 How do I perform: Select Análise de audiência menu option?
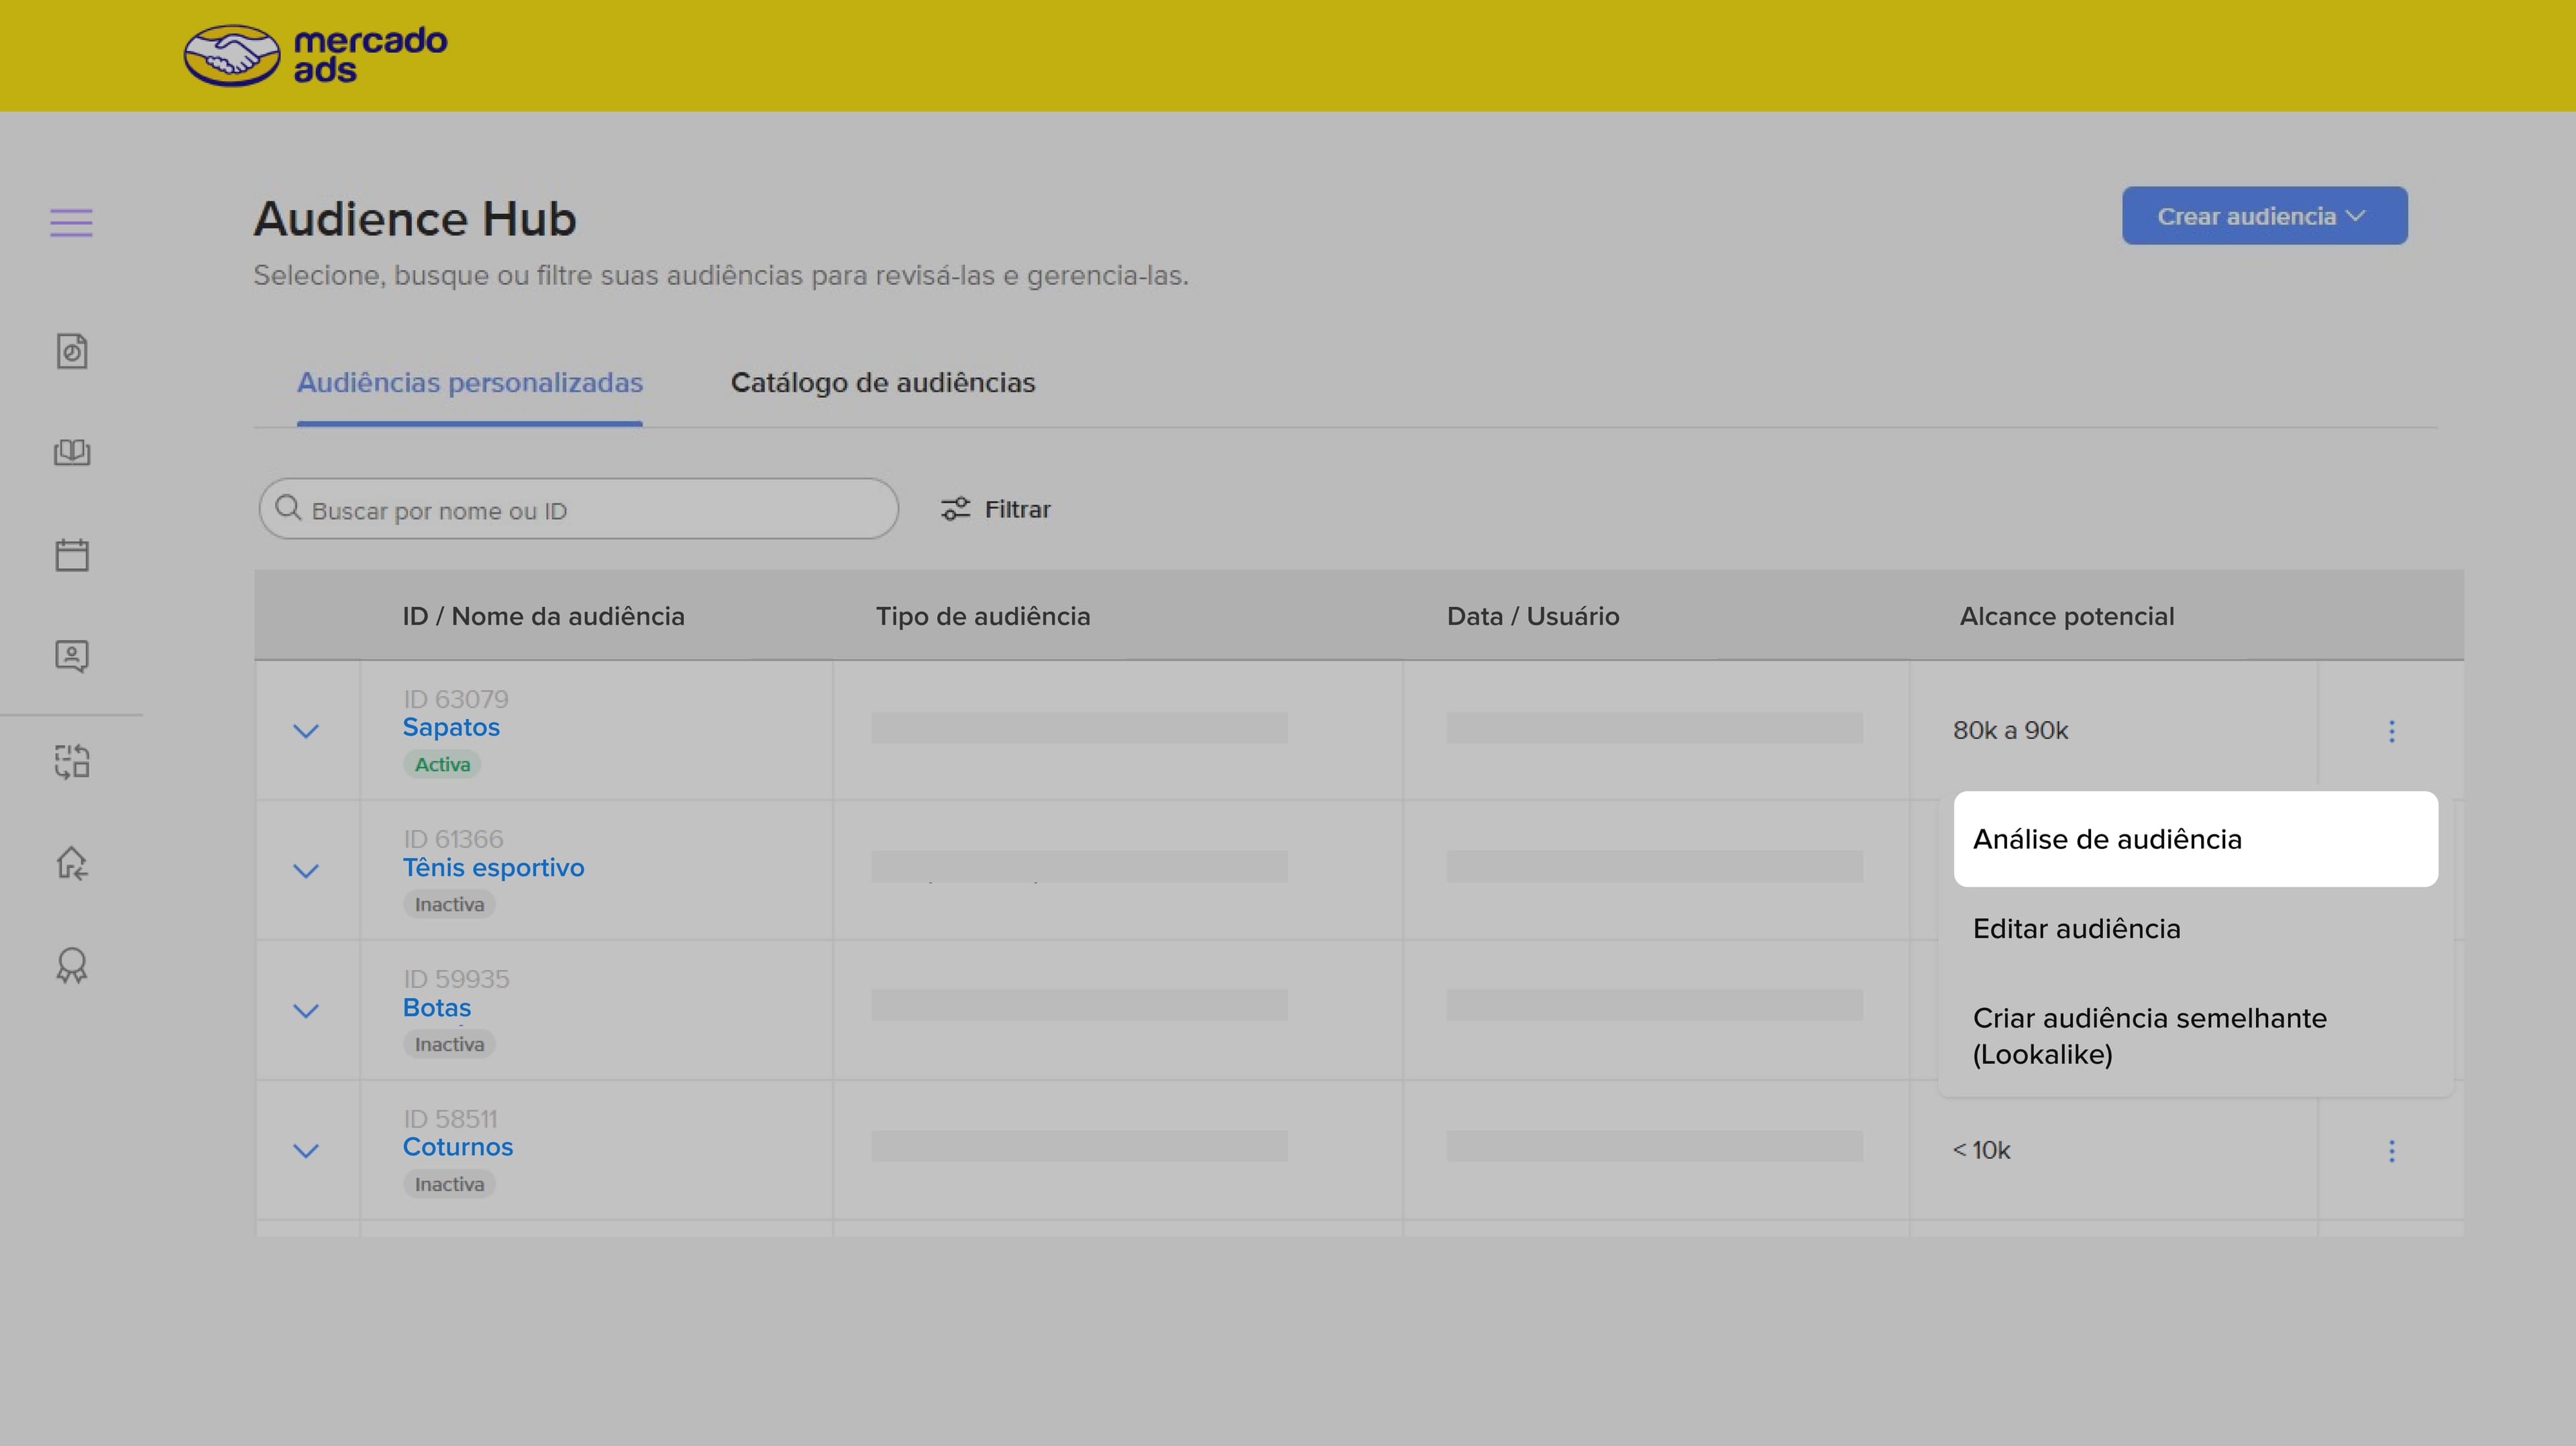pos(2196,839)
